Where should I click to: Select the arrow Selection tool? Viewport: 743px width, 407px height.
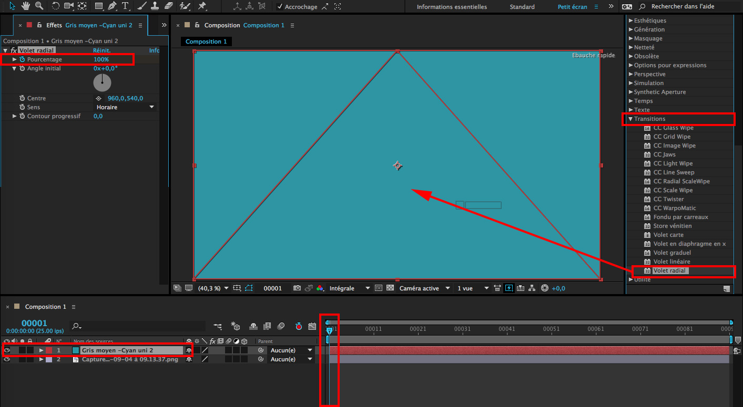coord(13,6)
